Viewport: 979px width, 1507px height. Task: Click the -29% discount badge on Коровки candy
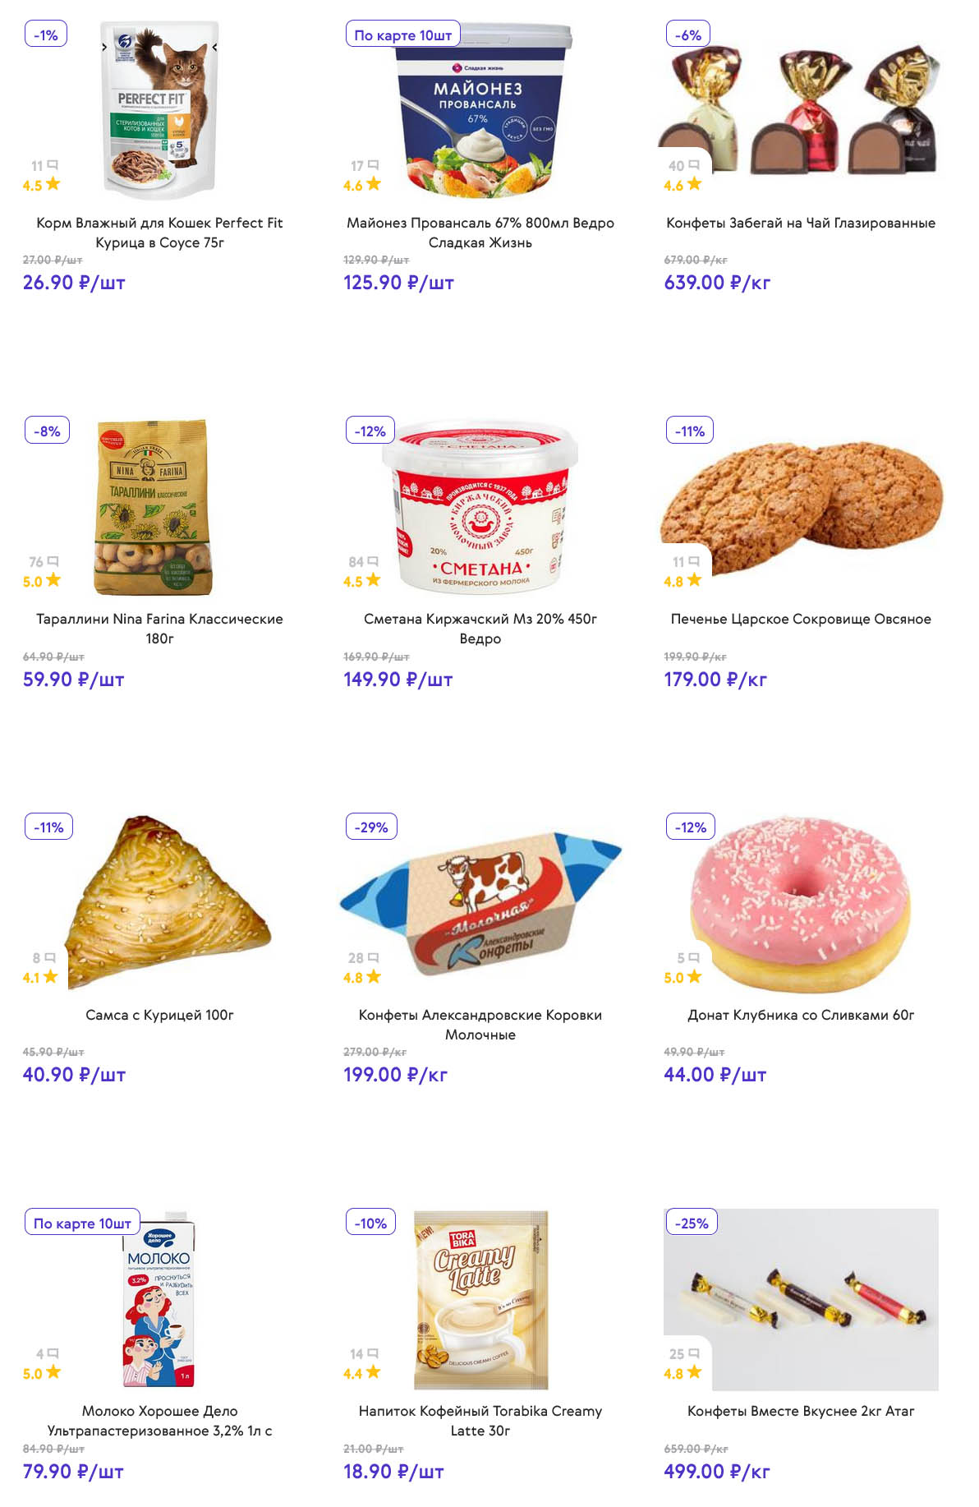click(x=371, y=827)
